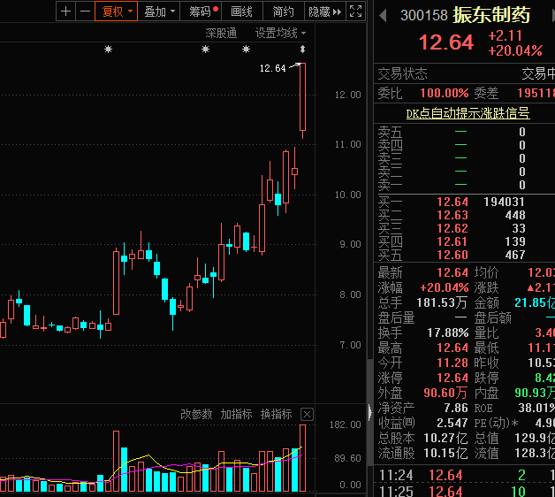The height and width of the screenshot is (497, 555).
Task: Click 加指标 to add an indicator
Action: pyautogui.click(x=236, y=414)
